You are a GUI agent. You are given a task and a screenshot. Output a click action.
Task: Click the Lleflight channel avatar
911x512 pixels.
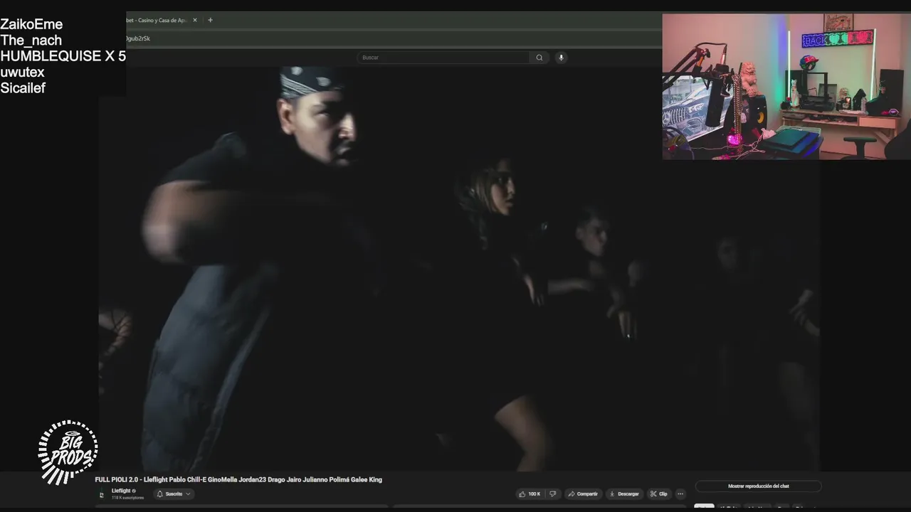pyautogui.click(x=101, y=494)
